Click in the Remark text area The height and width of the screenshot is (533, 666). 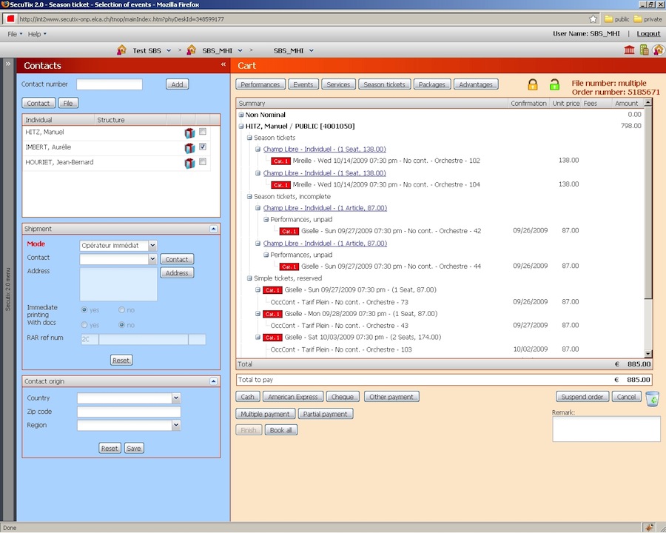coord(606,429)
